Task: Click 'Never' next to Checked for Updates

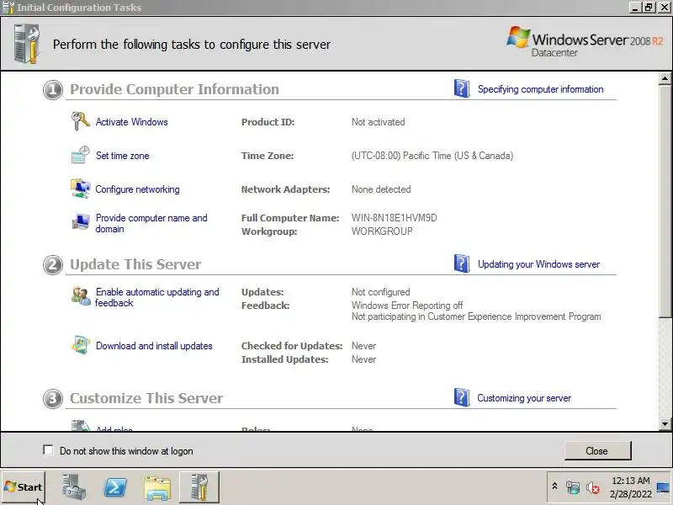Action: (x=363, y=346)
